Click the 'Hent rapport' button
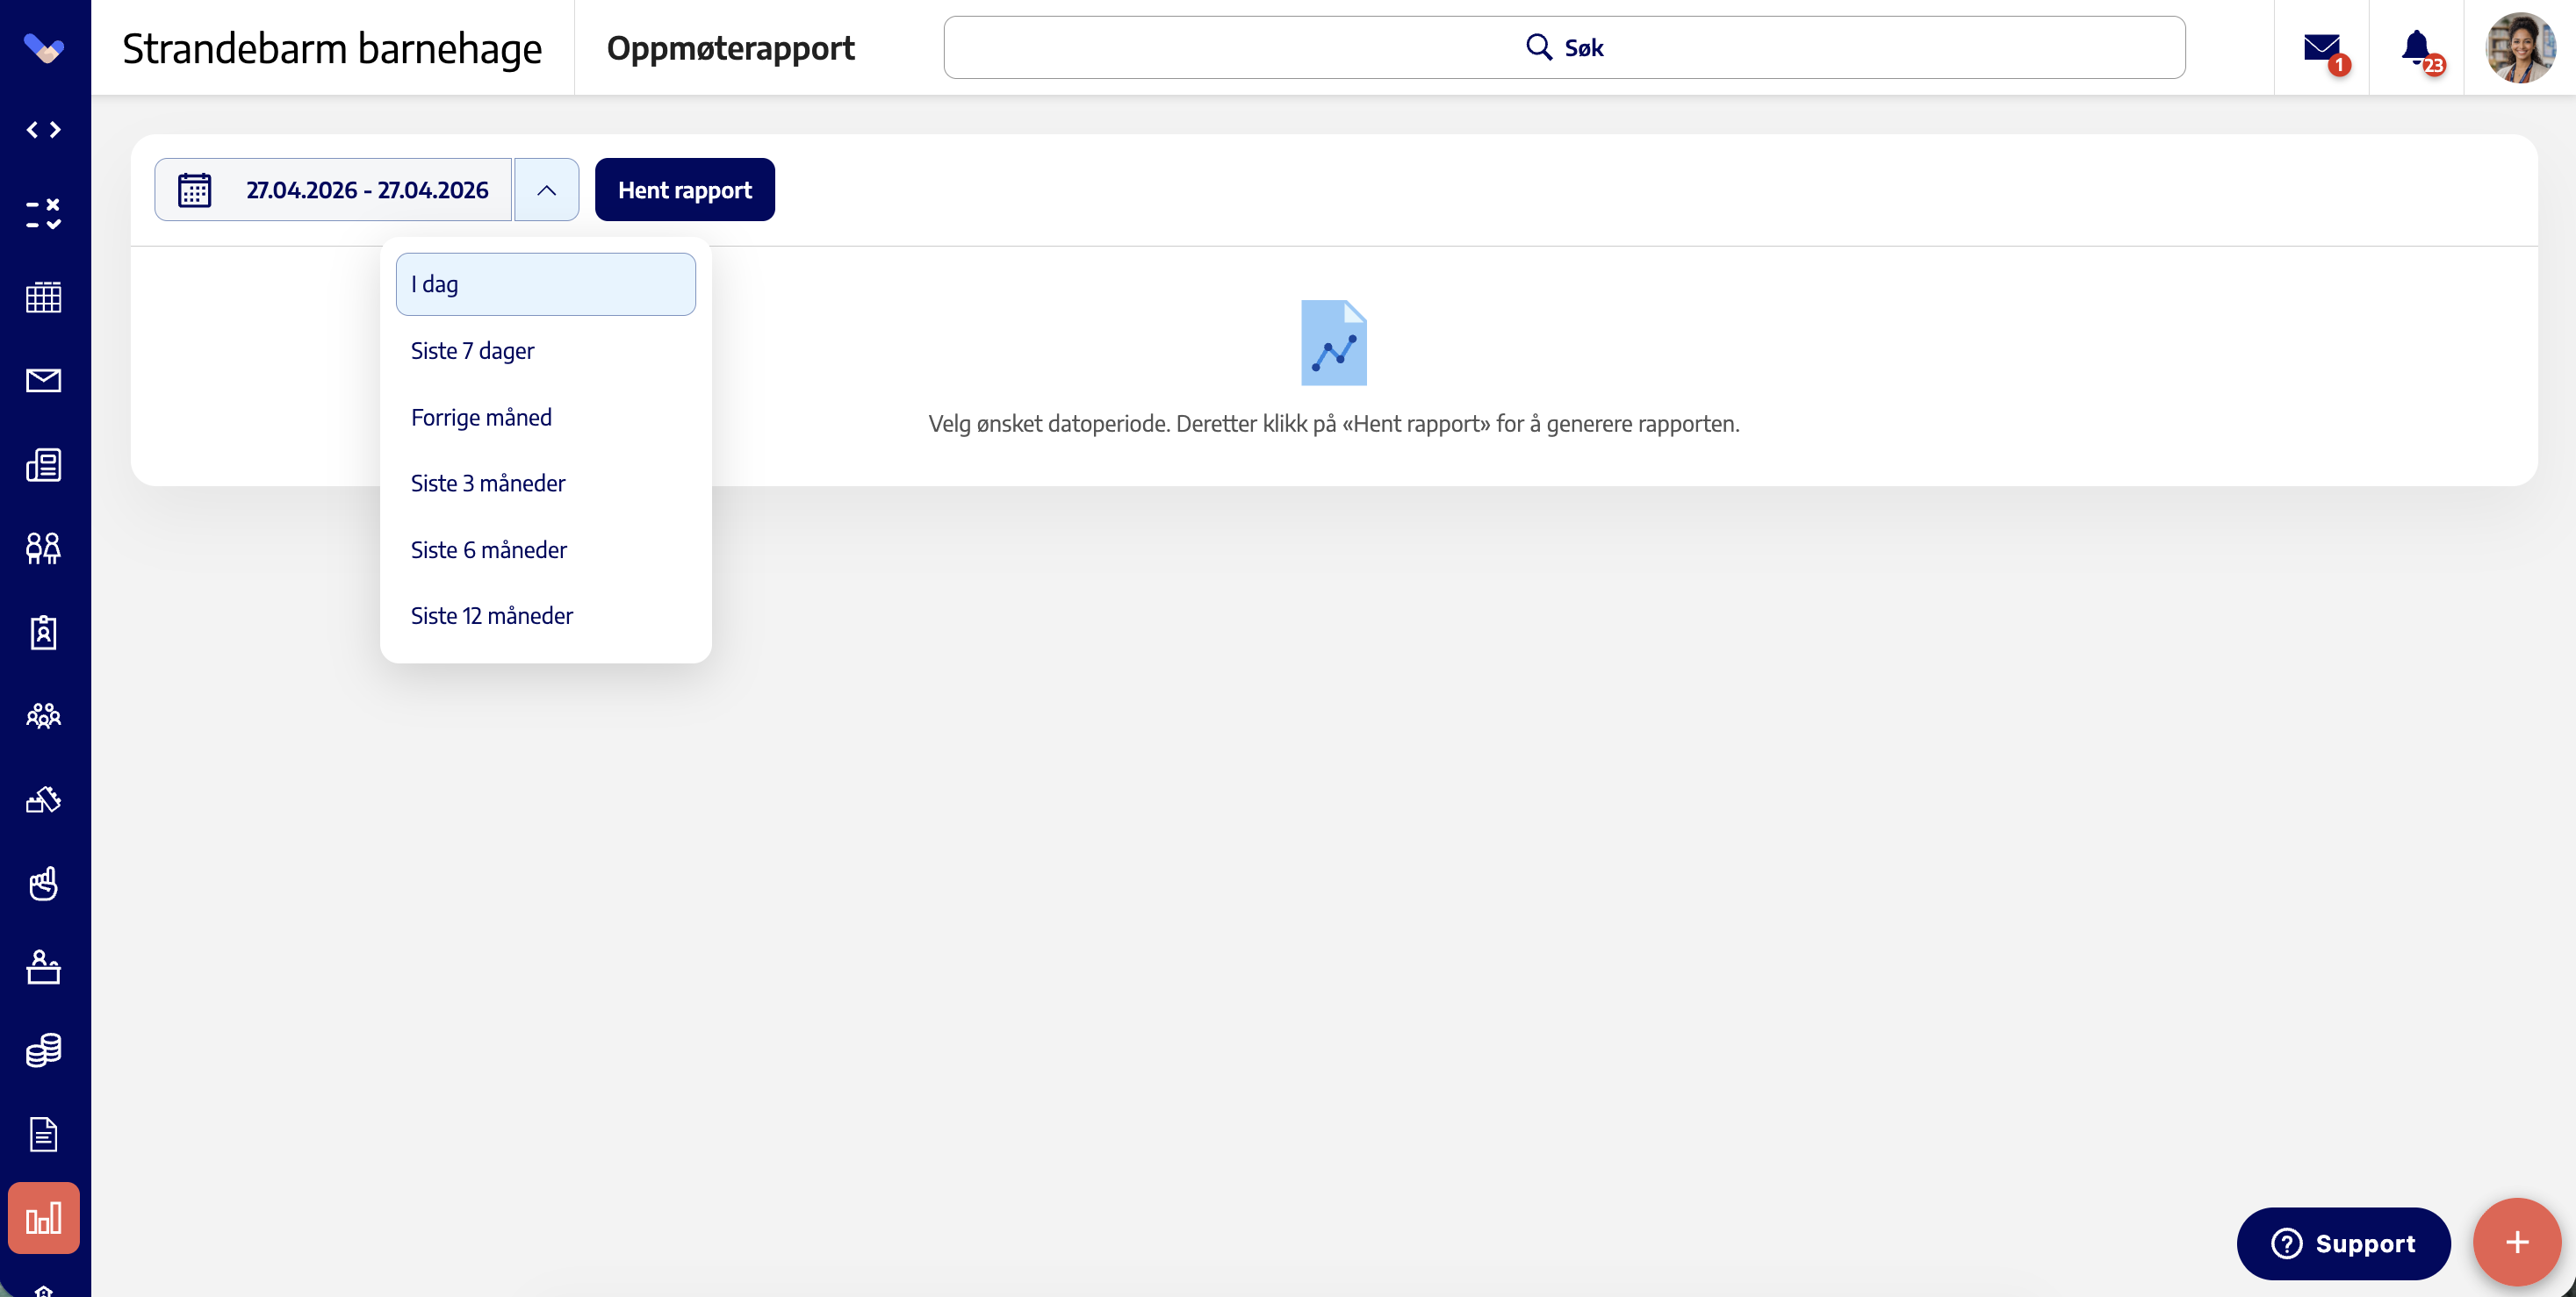This screenshot has height=1297, width=2576. click(685, 190)
